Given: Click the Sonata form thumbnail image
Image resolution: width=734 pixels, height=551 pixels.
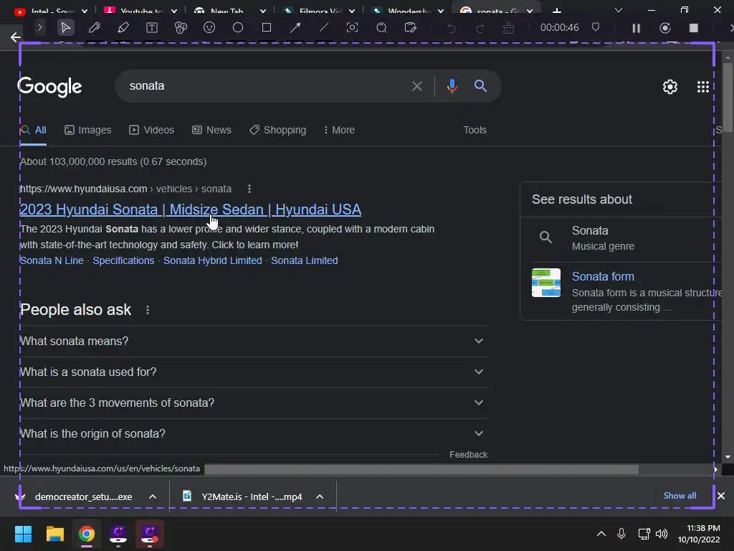Looking at the screenshot, I should pos(545,283).
